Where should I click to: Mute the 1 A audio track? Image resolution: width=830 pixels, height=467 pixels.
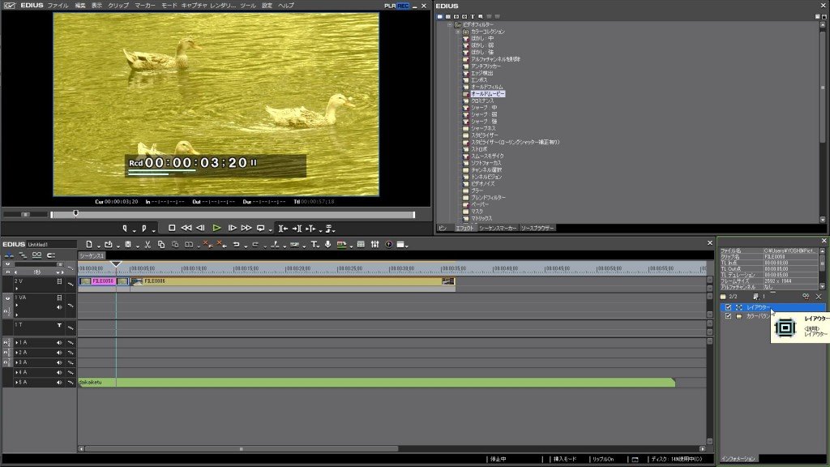click(x=59, y=343)
